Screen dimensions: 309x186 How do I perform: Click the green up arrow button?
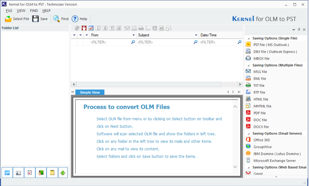click(63, 173)
